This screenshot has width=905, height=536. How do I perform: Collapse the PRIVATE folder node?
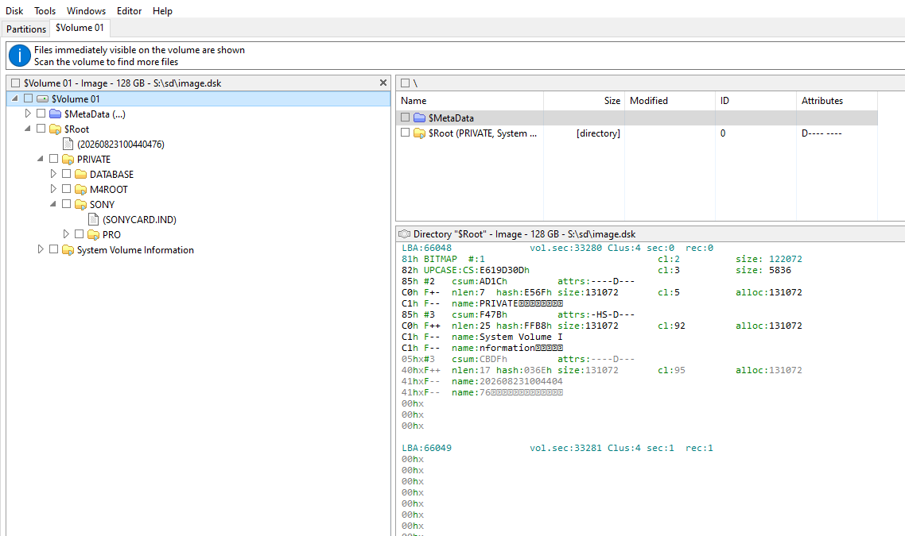pyautogui.click(x=41, y=159)
